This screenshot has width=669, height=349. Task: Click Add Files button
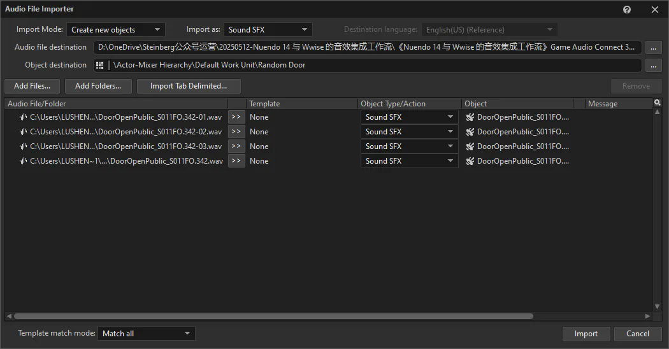(32, 86)
